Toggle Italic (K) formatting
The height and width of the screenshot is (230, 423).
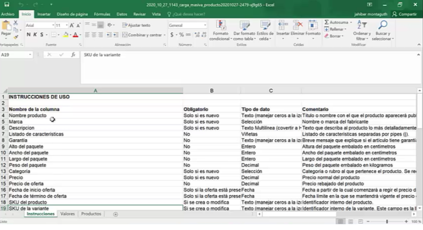tap(35, 35)
